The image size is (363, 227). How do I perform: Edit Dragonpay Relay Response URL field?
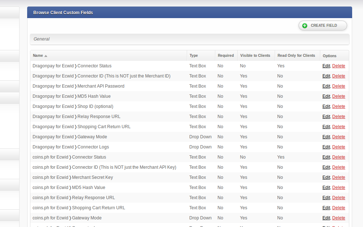pyautogui.click(x=326, y=117)
